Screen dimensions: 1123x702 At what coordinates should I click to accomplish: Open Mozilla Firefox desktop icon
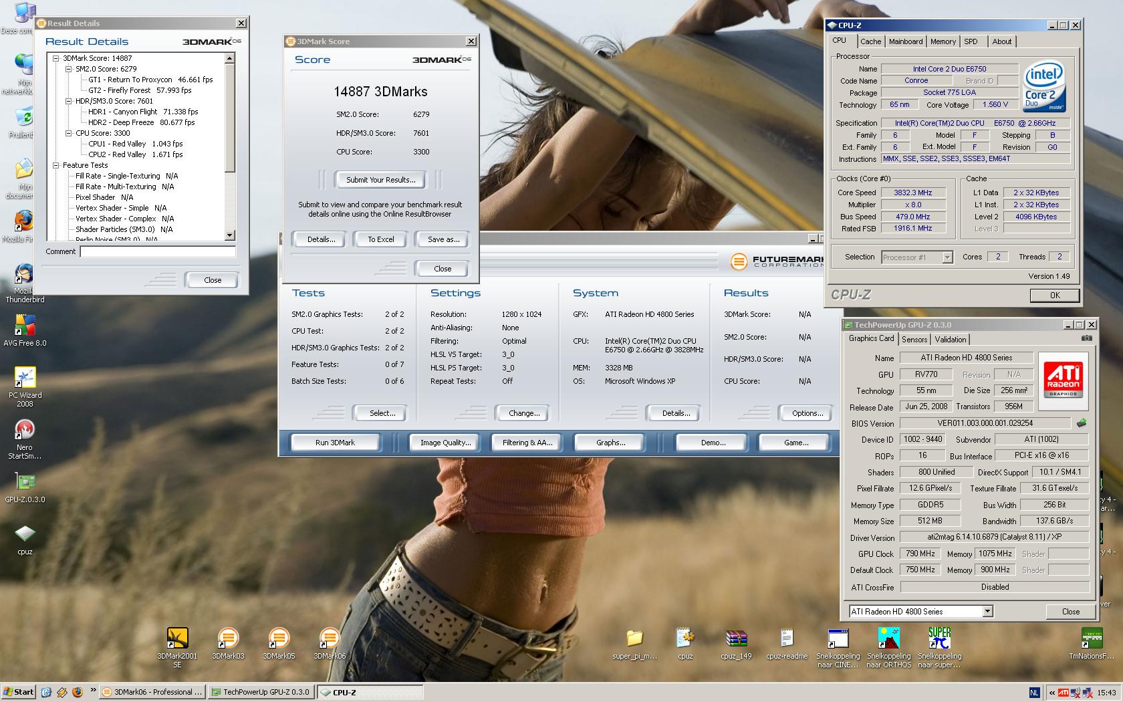click(23, 223)
